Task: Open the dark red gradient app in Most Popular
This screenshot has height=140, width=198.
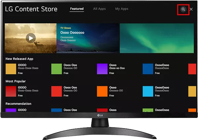Action: (x=11, y=91)
